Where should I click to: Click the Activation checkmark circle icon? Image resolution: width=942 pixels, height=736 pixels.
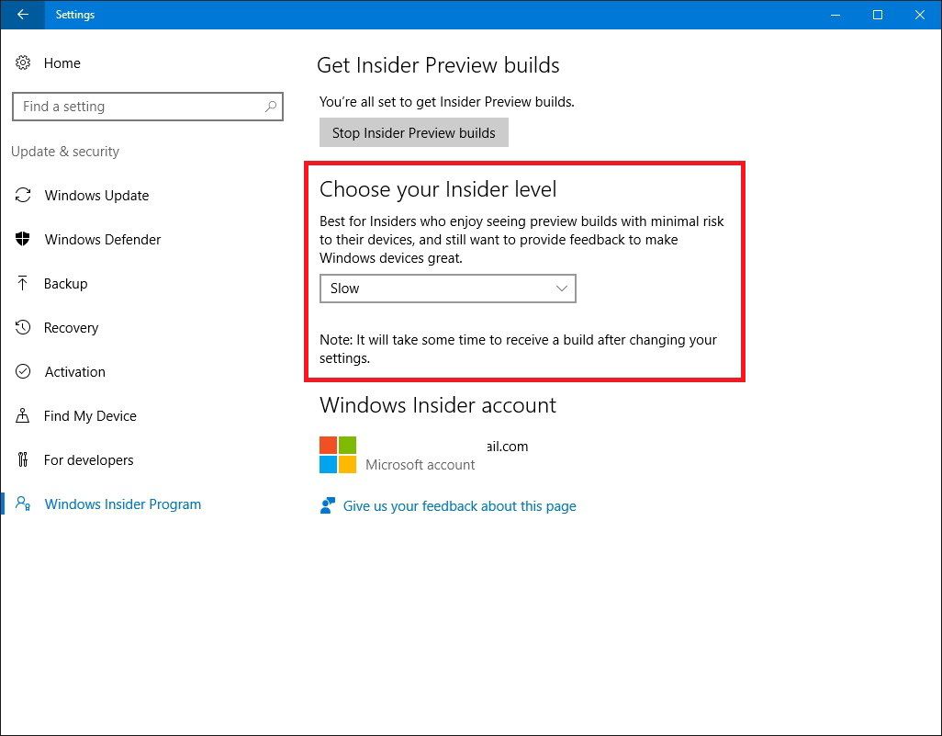[23, 371]
